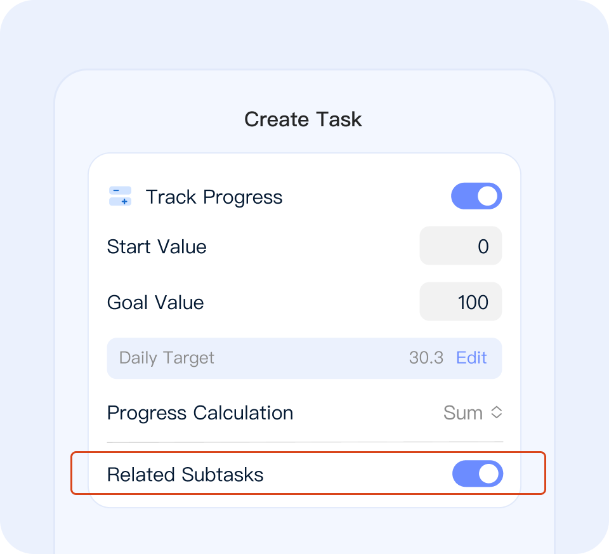This screenshot has height=554, width=609.
Task: Click the Daily Target value 30.3
Action: [426, 357]
